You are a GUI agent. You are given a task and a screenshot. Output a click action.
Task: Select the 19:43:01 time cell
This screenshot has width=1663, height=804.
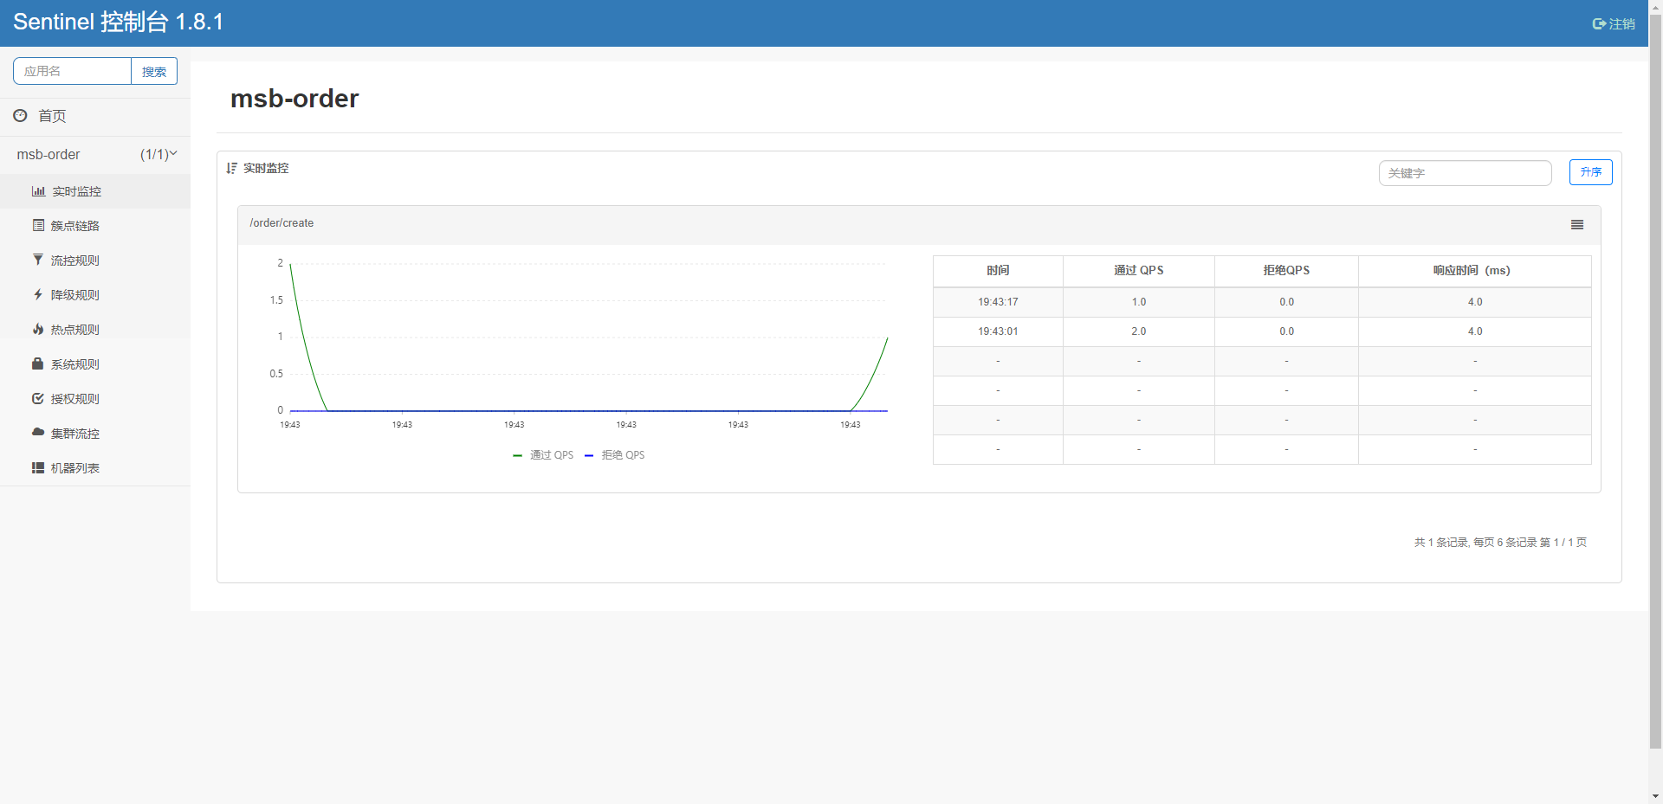(998, 331)
